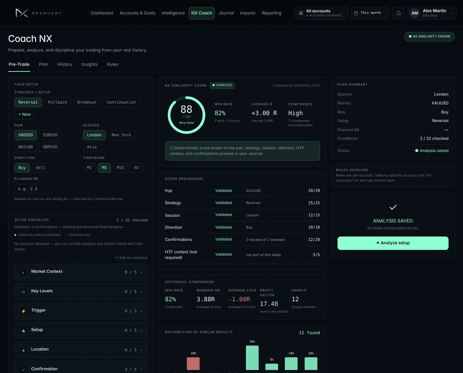This screenshot has height=373, width=463.
Task: Open Accounts & Goals
Action: click(x=138, y=13)
